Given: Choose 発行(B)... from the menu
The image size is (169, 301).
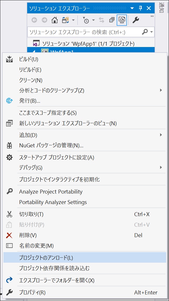Looking at the screenshot, I should (85, 101).
